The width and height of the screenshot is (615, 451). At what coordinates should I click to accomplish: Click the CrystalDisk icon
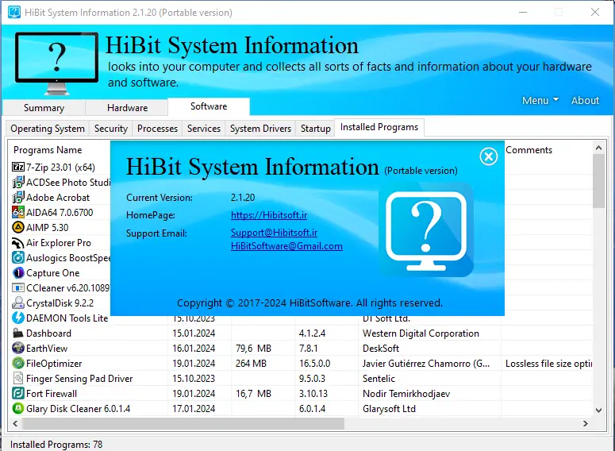18,303
